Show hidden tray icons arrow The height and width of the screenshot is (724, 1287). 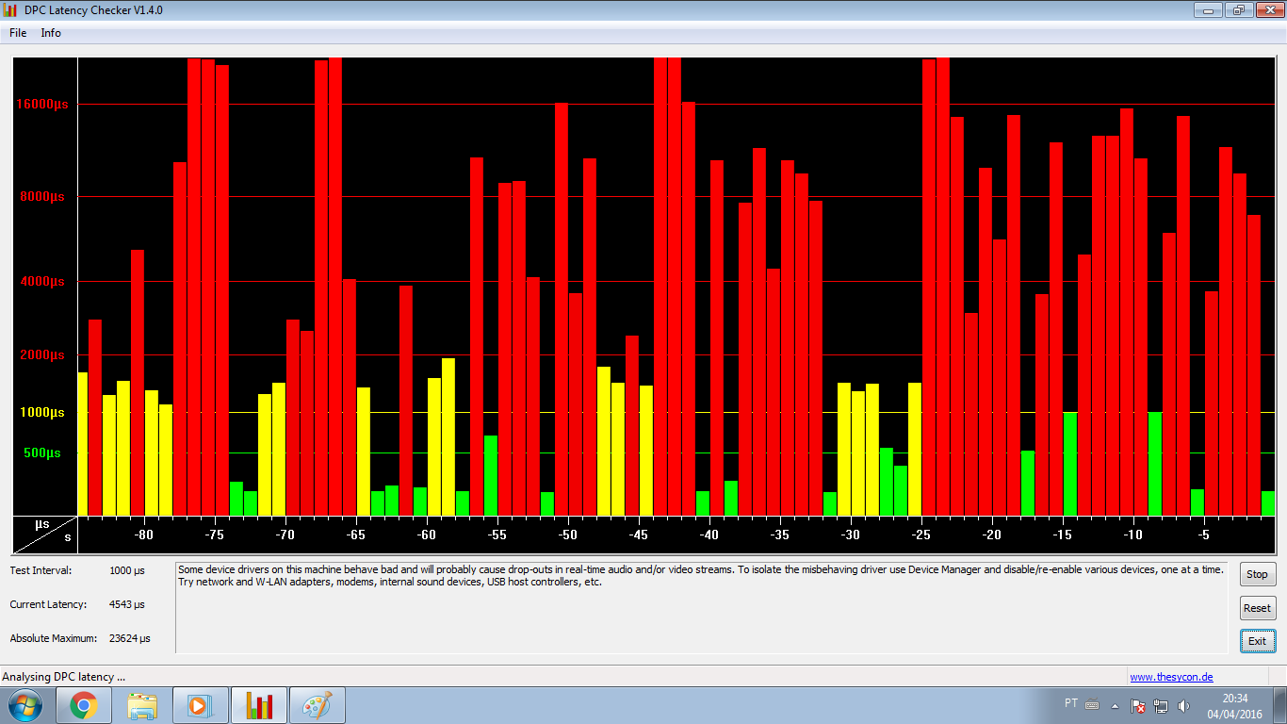(x=1116, y=705)
